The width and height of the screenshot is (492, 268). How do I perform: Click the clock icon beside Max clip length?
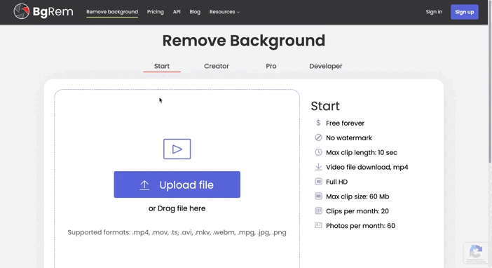[318, 152]
